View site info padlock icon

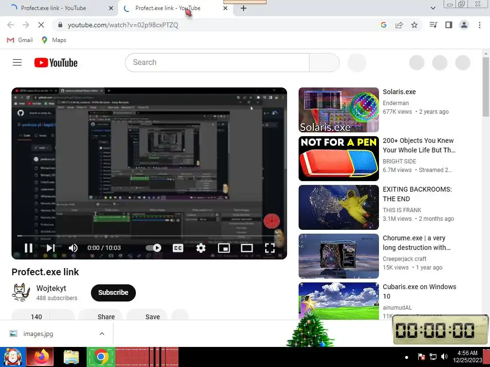point(60,25)
